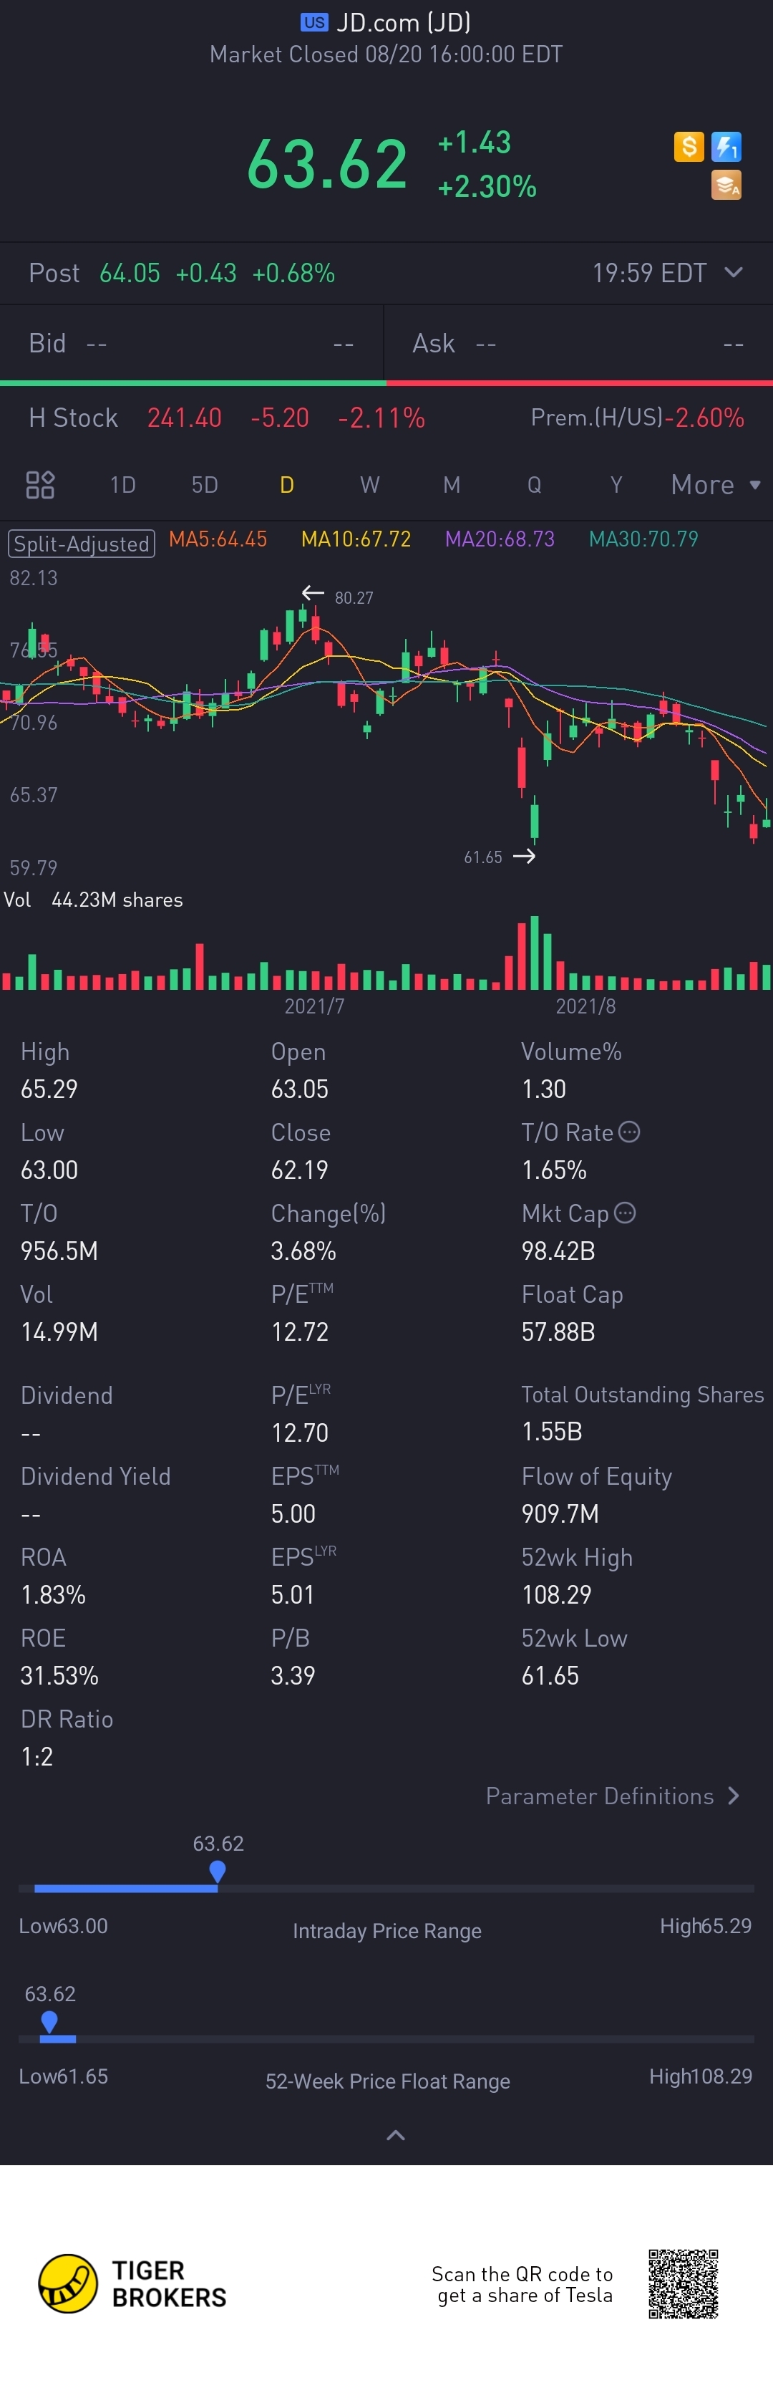
Task: Open Parameter Definitions
Action: 613,1796
